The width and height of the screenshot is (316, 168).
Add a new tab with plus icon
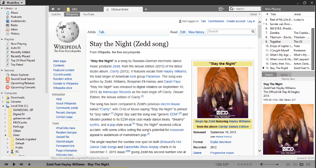click(x=146, y=9)
